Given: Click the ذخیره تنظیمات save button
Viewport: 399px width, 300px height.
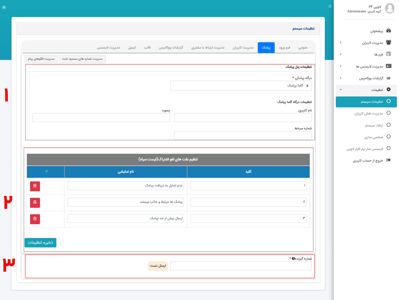Looking at the screenshot, I should 40,242.
